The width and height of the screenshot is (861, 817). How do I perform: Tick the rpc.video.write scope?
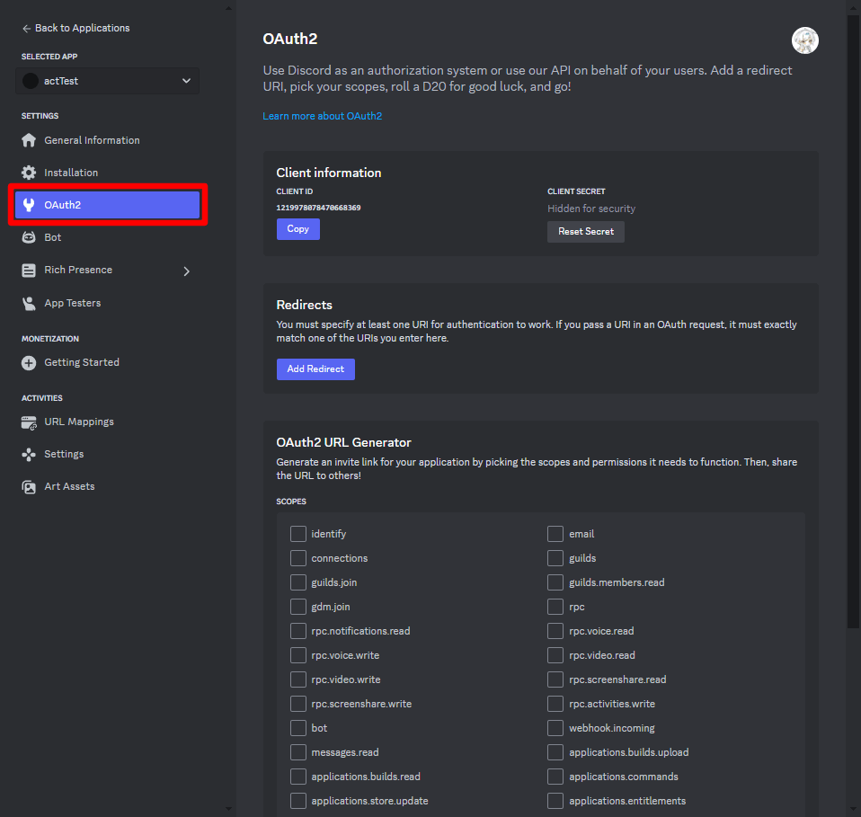point(298,679)
